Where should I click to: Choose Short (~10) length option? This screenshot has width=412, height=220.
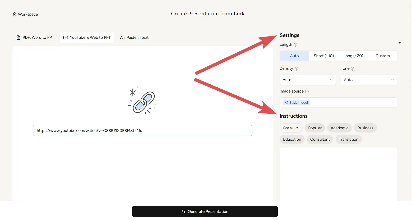pyautogui.click(x=324, y=56)
